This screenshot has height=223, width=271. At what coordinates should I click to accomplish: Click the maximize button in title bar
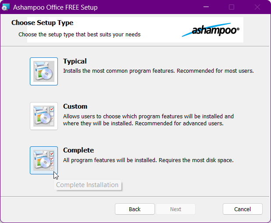(232, 7)
